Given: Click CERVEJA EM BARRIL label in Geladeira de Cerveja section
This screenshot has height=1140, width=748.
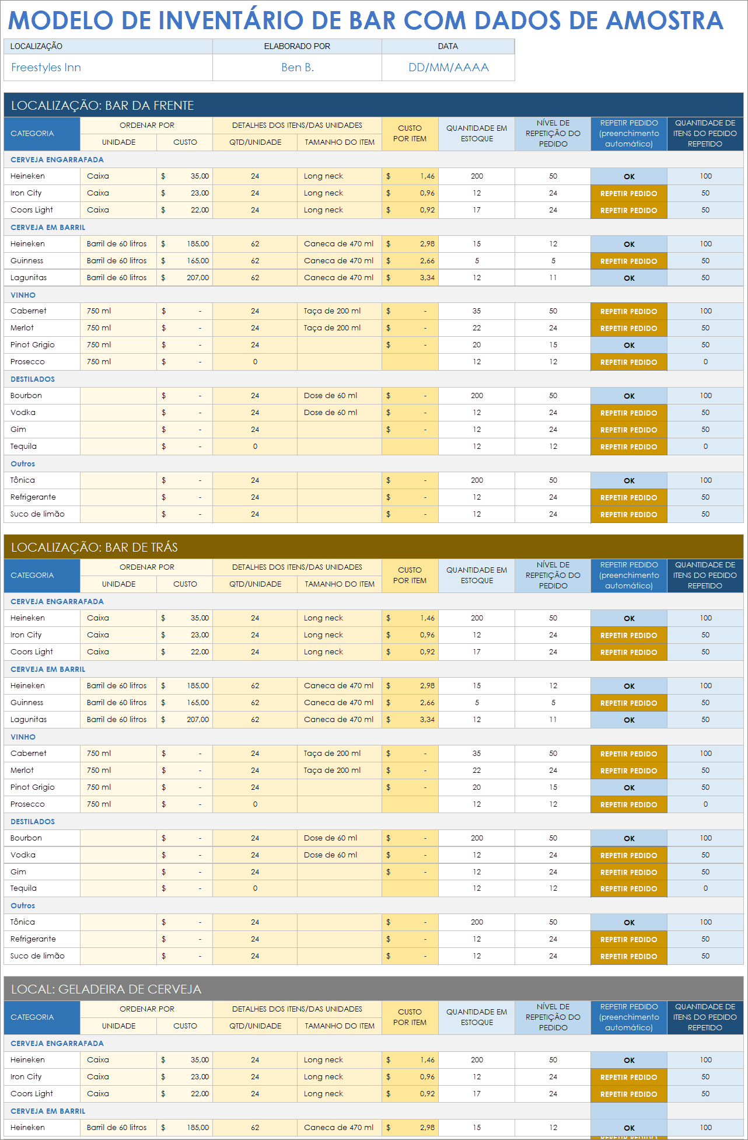Looking at the screenshot, I should [x=48, y=1111].
